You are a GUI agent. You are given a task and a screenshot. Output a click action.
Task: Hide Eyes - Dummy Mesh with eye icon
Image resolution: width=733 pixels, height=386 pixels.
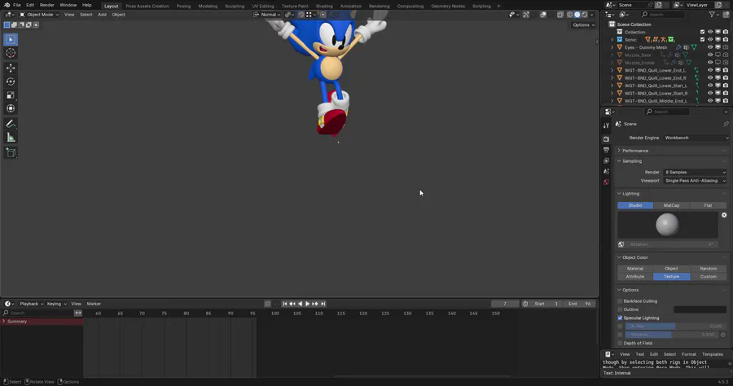coord(710,47)
